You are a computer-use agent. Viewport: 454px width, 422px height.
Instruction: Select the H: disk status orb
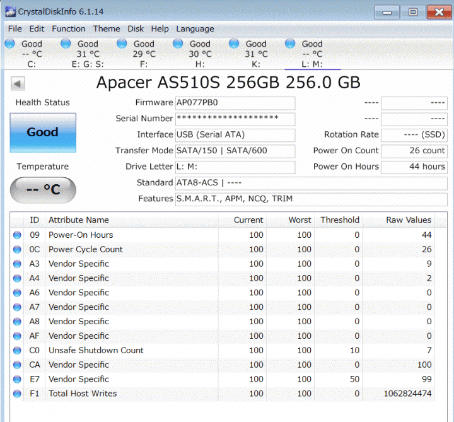(x=178, y=44)
